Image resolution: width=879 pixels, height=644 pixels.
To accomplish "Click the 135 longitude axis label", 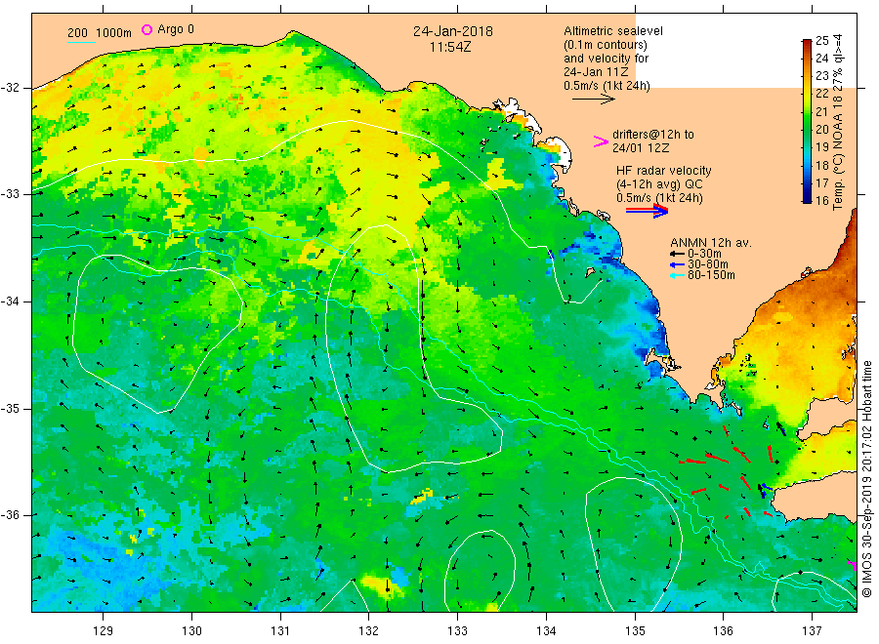I will coord(635,631).
